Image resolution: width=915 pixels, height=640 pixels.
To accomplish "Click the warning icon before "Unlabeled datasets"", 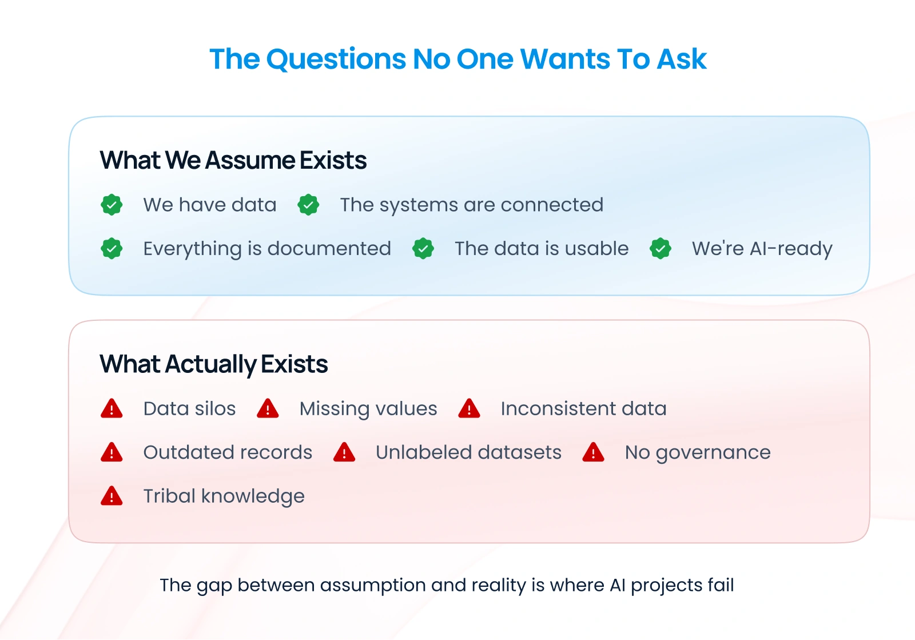I will pyautogui.click(x=344, y=452).
